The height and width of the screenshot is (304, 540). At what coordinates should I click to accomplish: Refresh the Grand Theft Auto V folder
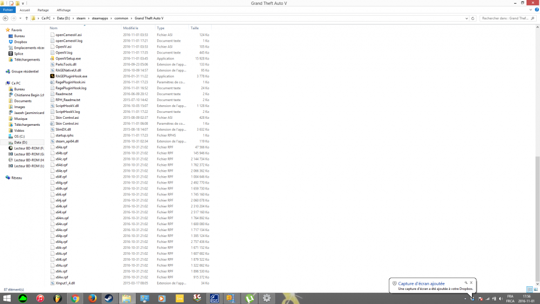click(x=473, y=18)
